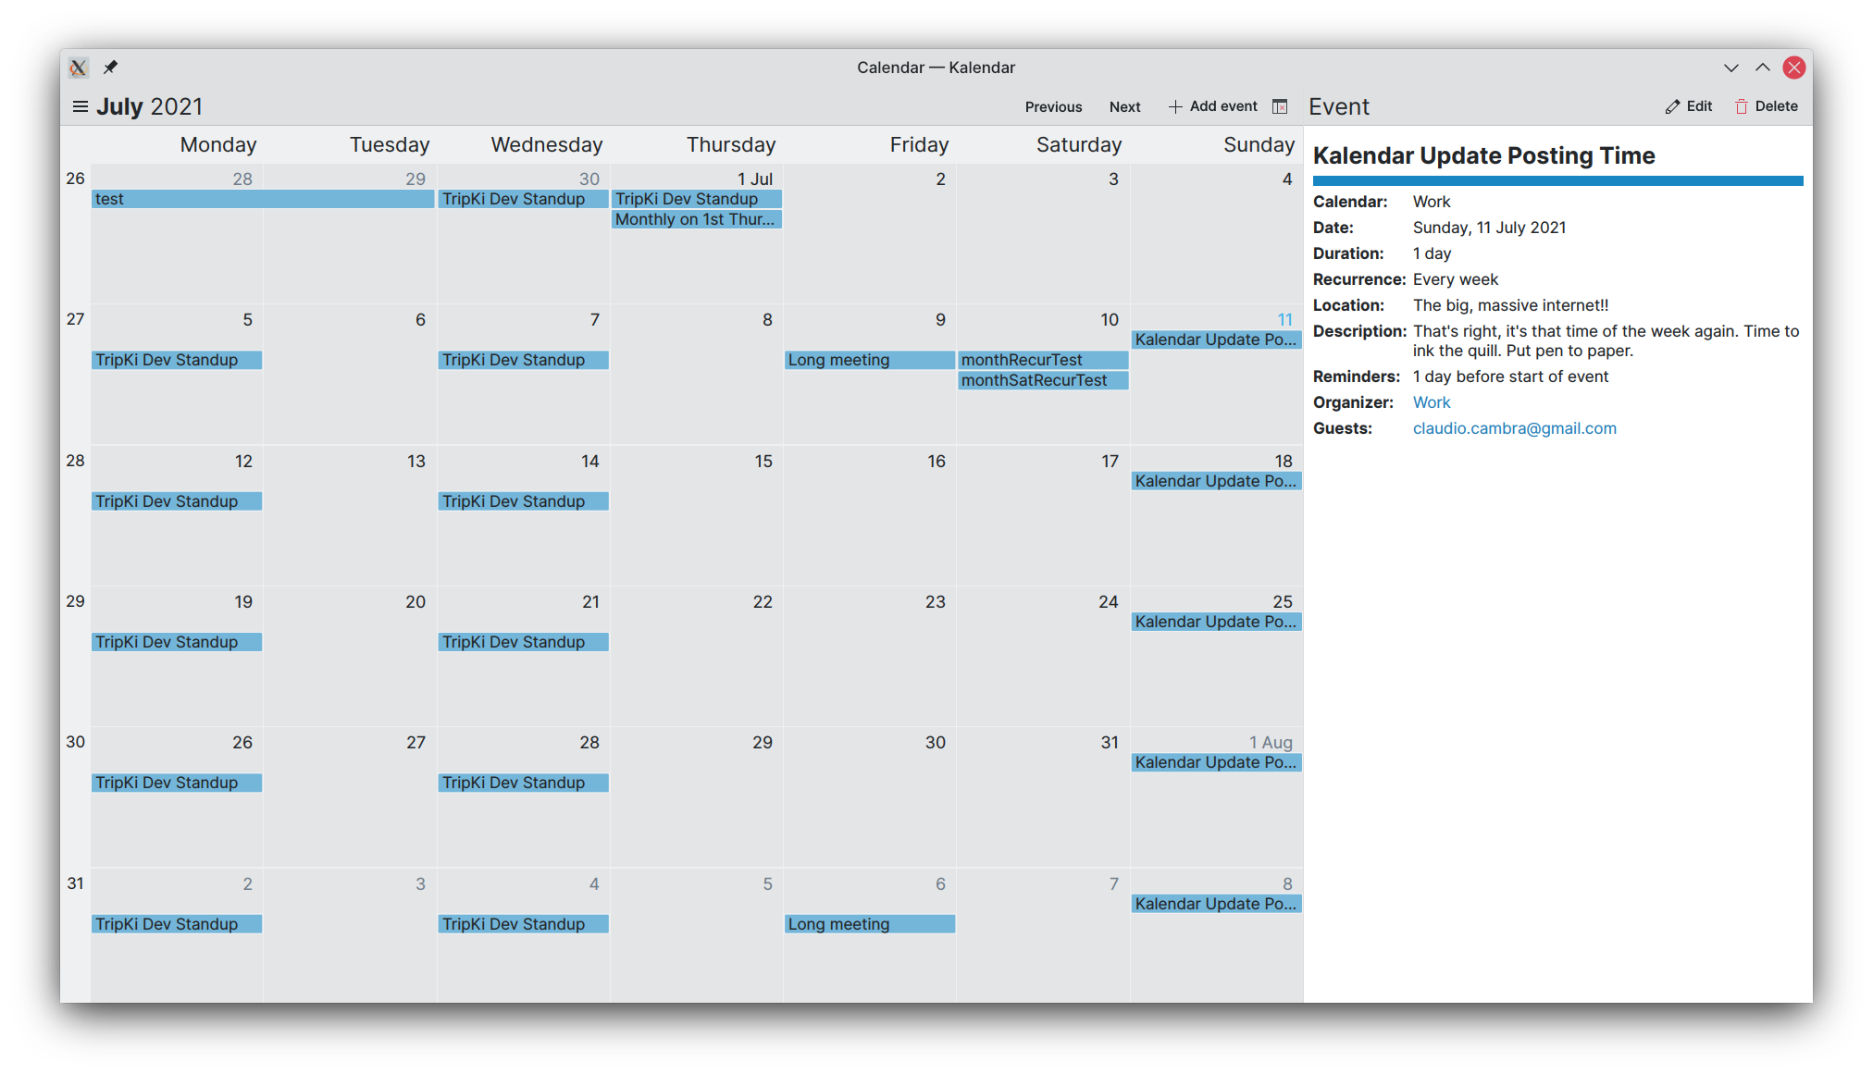This screenshot has width=1873, height=1074.
Task: Select TripKi Dev Standup on Monday 19
Action: pos(177,642)
